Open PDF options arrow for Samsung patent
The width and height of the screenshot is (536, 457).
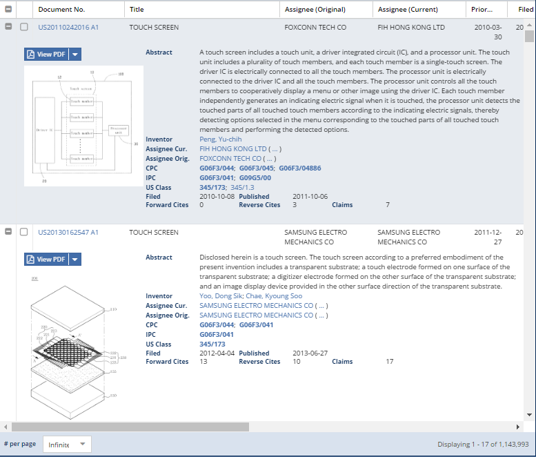(75, 260)
